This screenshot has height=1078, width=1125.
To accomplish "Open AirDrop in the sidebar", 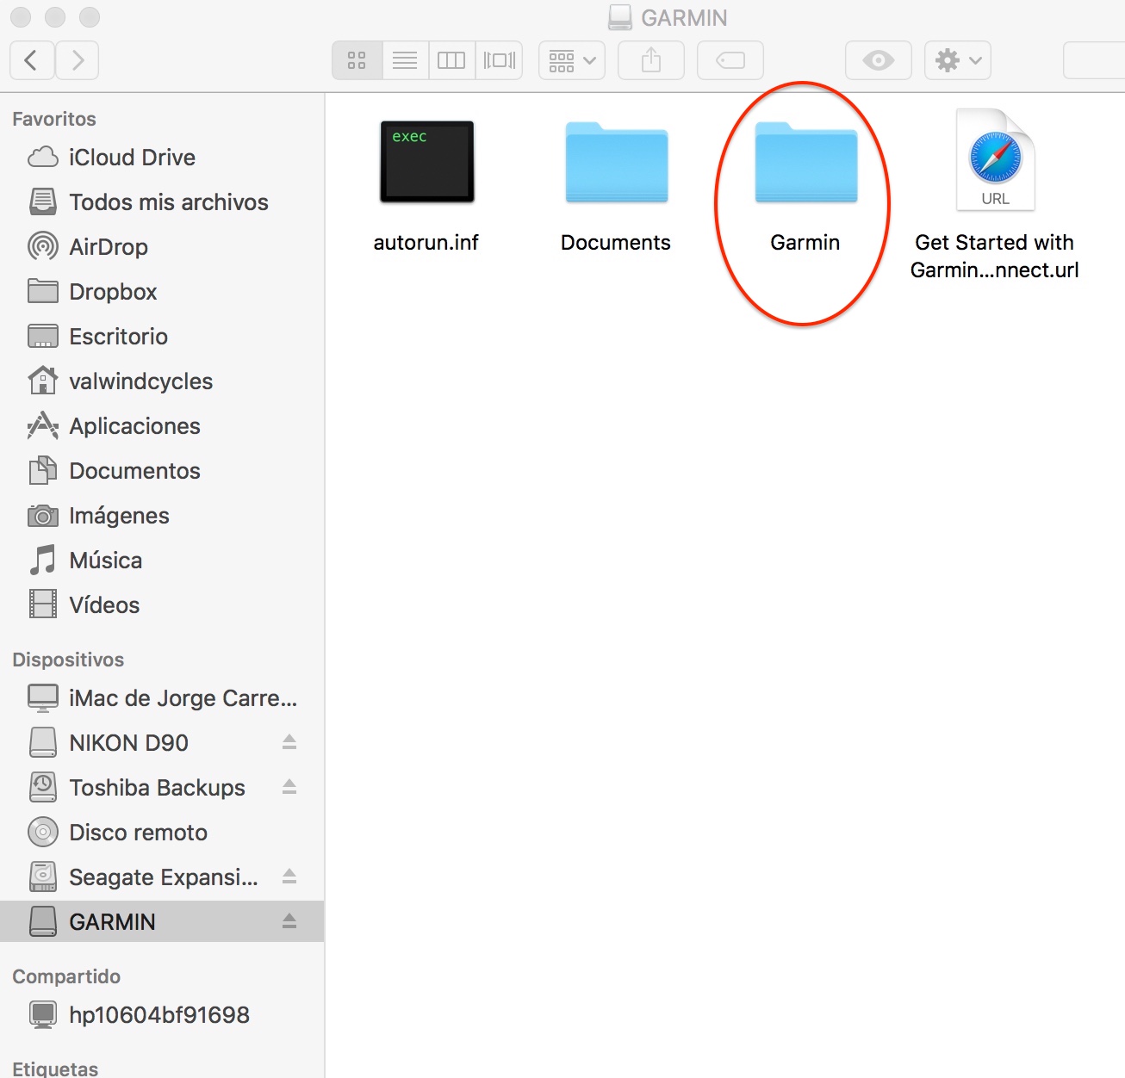I will coord(109,247).
